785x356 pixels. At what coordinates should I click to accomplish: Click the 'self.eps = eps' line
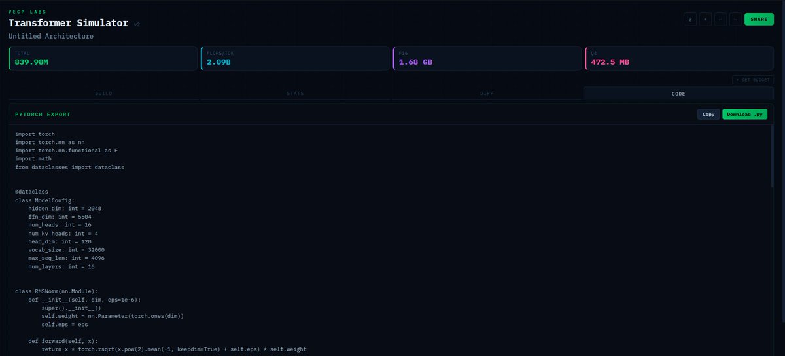[65, 325]
